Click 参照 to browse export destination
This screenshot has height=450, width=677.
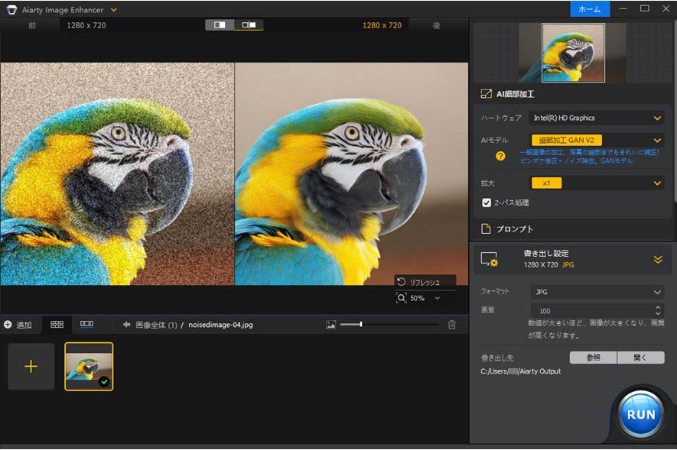593,357
